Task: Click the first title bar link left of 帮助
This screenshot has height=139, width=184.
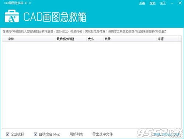Action: 142,3
